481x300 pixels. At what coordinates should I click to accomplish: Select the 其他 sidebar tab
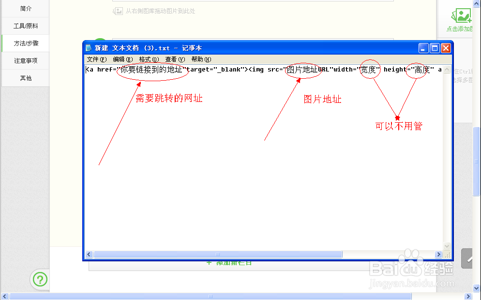(26, 78)
